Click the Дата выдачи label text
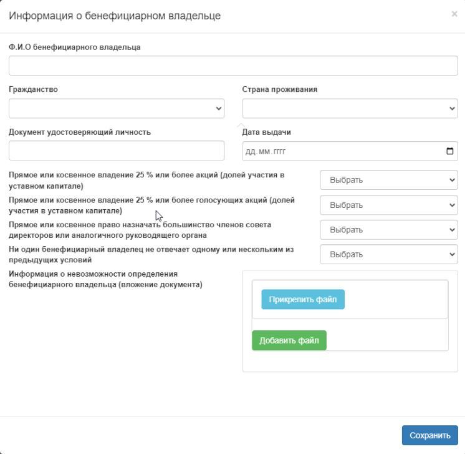This screenshot has height=454, width=465. pos(266,132)
